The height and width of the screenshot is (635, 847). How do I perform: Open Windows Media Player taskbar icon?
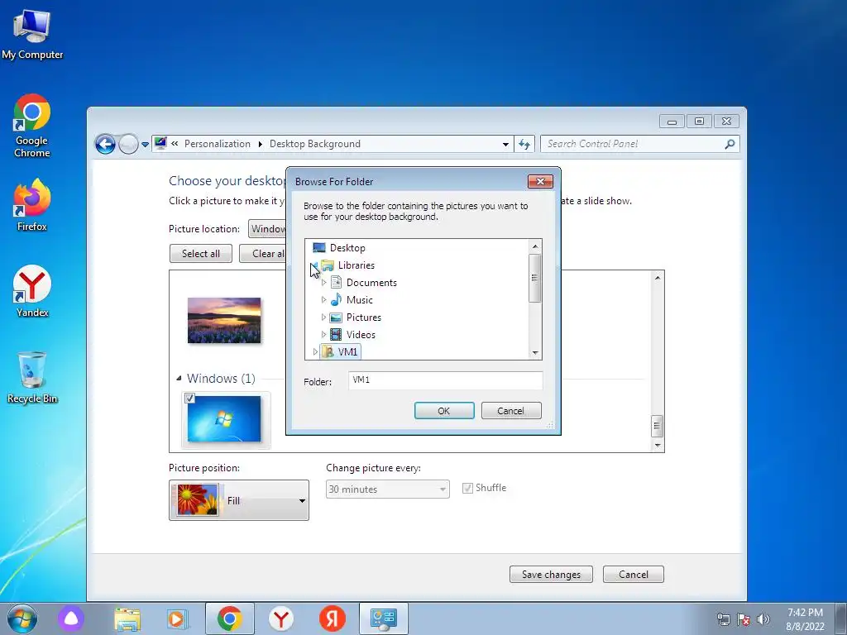(x=177, y=618)
